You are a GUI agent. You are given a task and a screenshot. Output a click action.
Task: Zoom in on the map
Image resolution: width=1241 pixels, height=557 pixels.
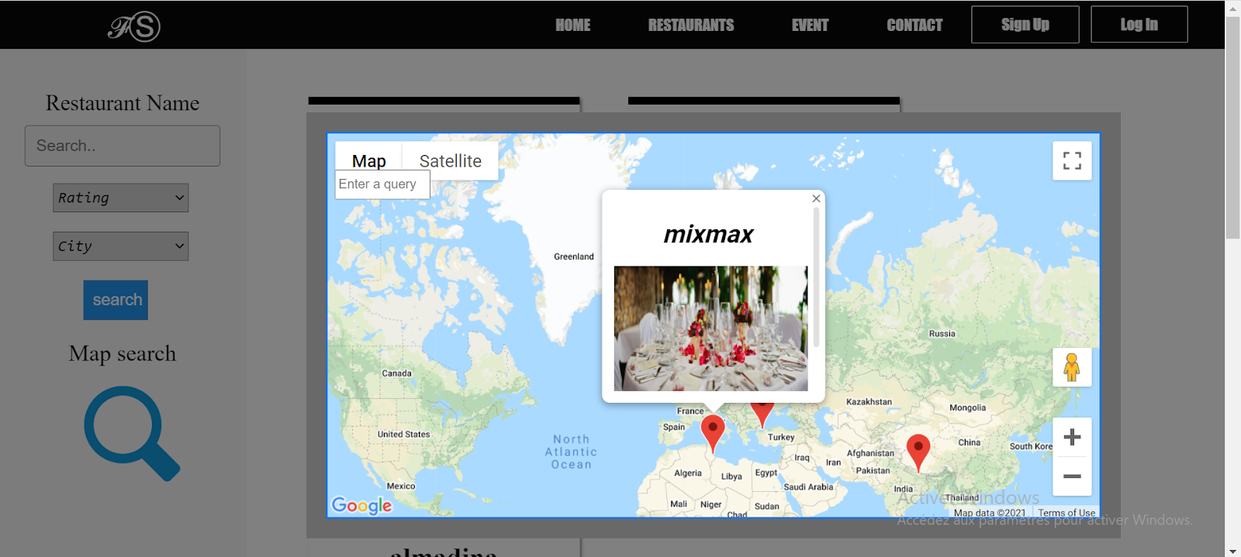click(x=1072, y=437)
